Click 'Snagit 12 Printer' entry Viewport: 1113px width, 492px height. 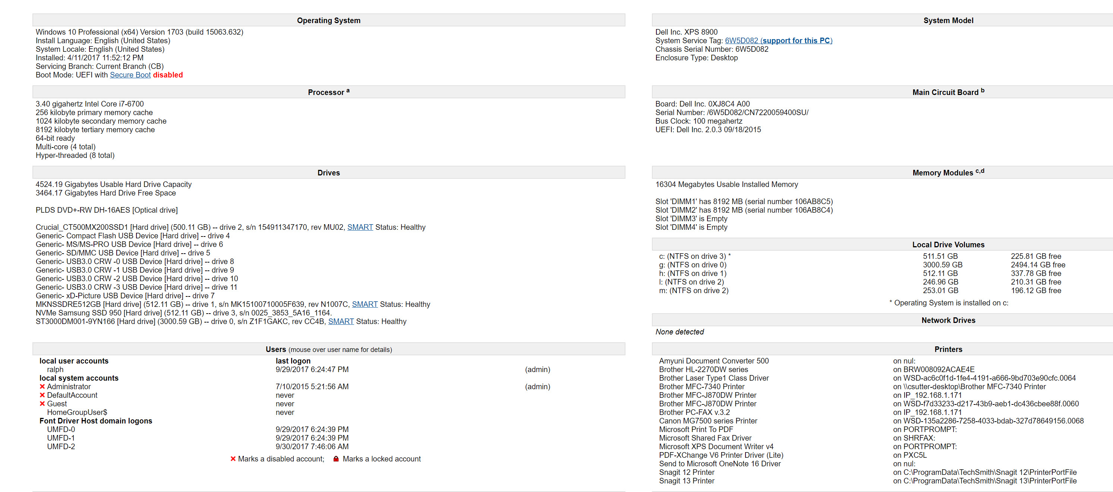[x=687, y=473]
